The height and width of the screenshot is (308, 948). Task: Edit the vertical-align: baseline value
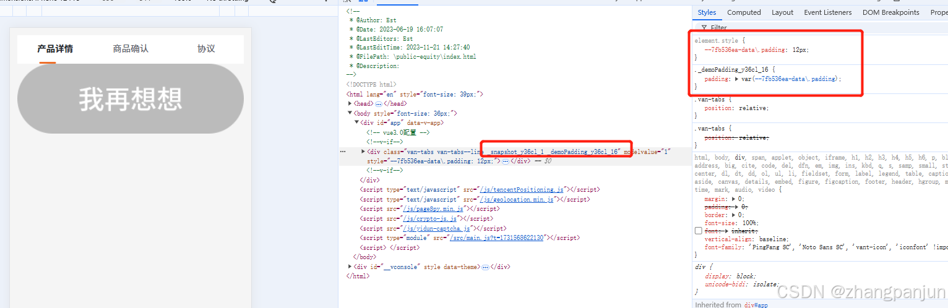click(x=773, y=239)
